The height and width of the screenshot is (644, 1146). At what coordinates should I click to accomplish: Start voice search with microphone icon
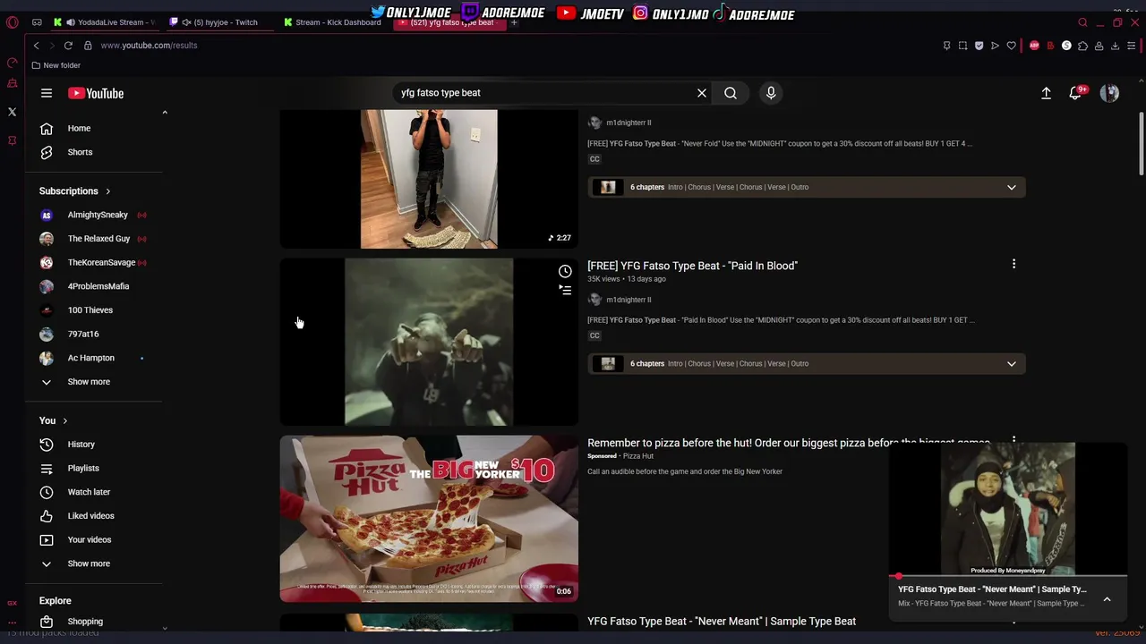click(771, 93)
